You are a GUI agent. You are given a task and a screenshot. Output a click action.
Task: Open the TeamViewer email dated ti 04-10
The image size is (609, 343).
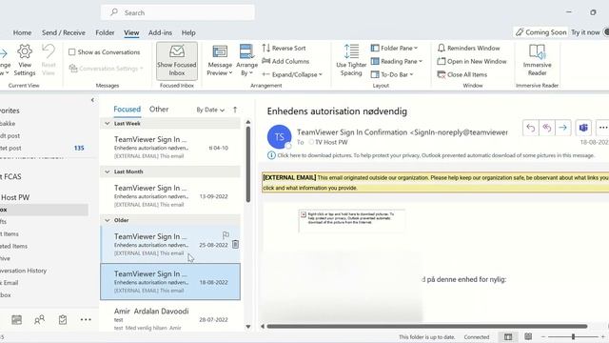click(170, 148)
